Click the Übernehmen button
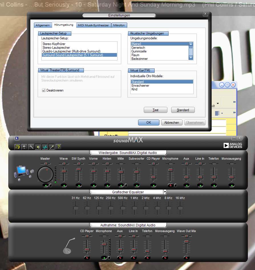Viewport: 255px width, 270px height. tap(195, 123)
